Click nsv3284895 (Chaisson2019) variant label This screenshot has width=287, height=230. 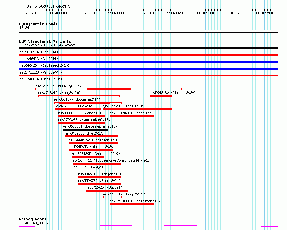tap(96, 154)
